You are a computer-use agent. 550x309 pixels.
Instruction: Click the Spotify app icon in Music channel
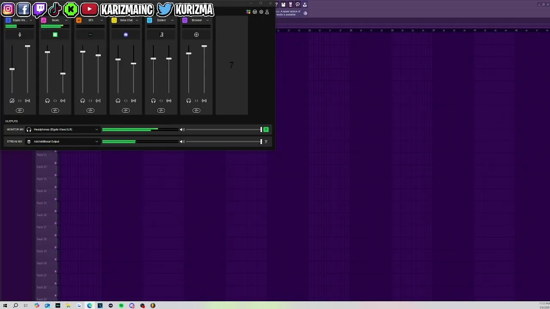pyautogui.click(x=55, y=35)
